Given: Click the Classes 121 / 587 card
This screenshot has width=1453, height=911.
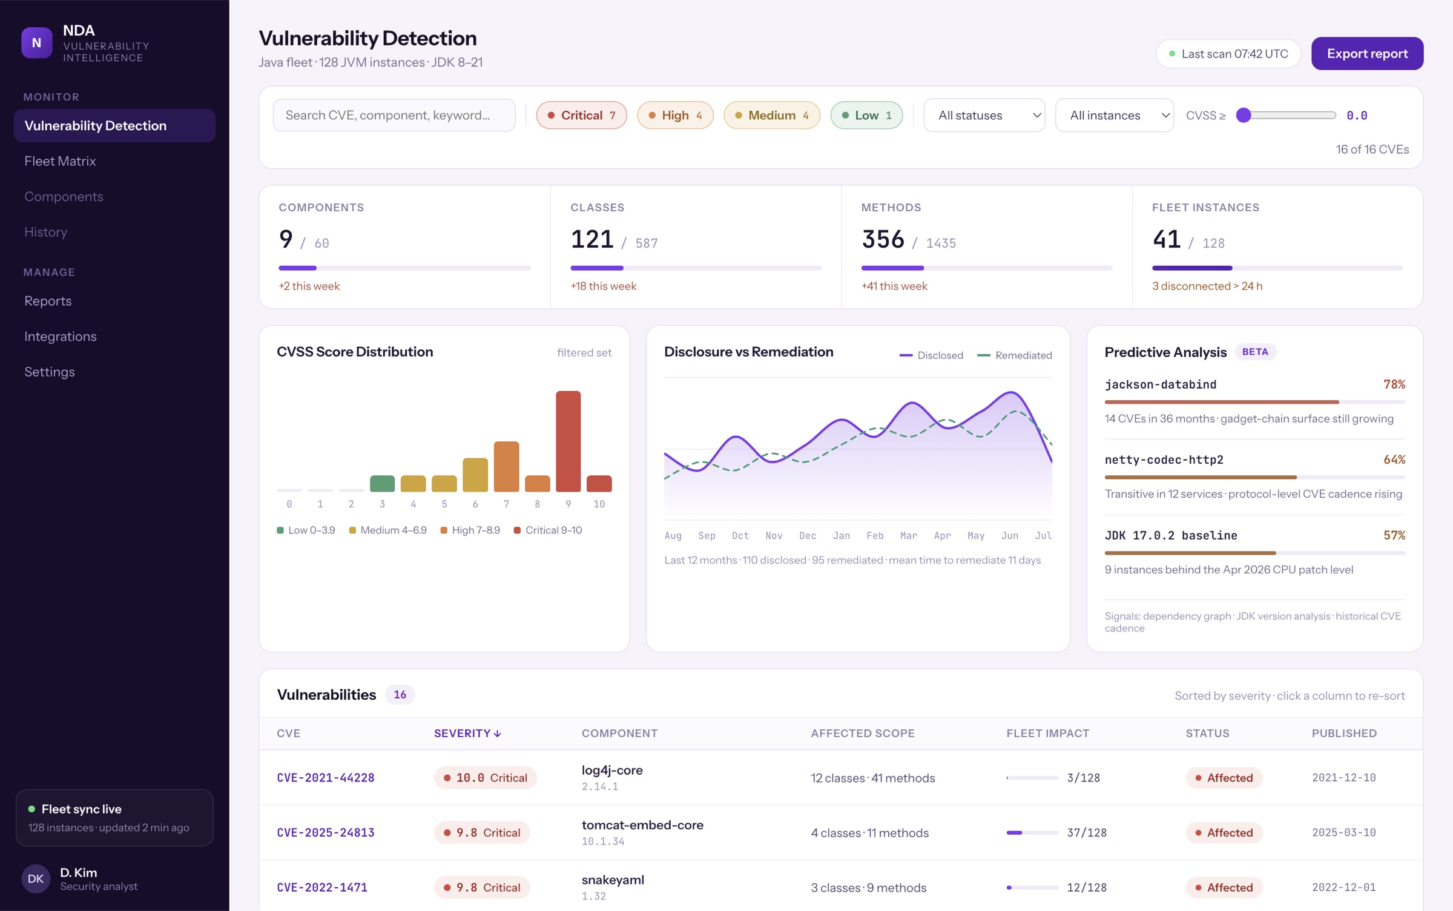Looking at the screenshot, I should coord(696,247).
